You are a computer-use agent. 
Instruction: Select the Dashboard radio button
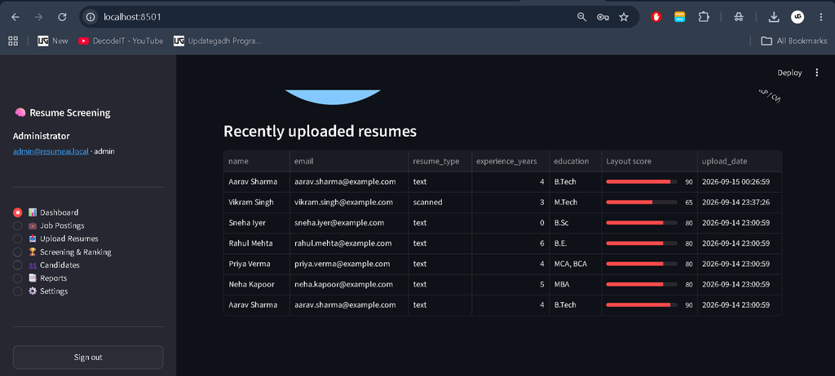[x=18, y=212]
